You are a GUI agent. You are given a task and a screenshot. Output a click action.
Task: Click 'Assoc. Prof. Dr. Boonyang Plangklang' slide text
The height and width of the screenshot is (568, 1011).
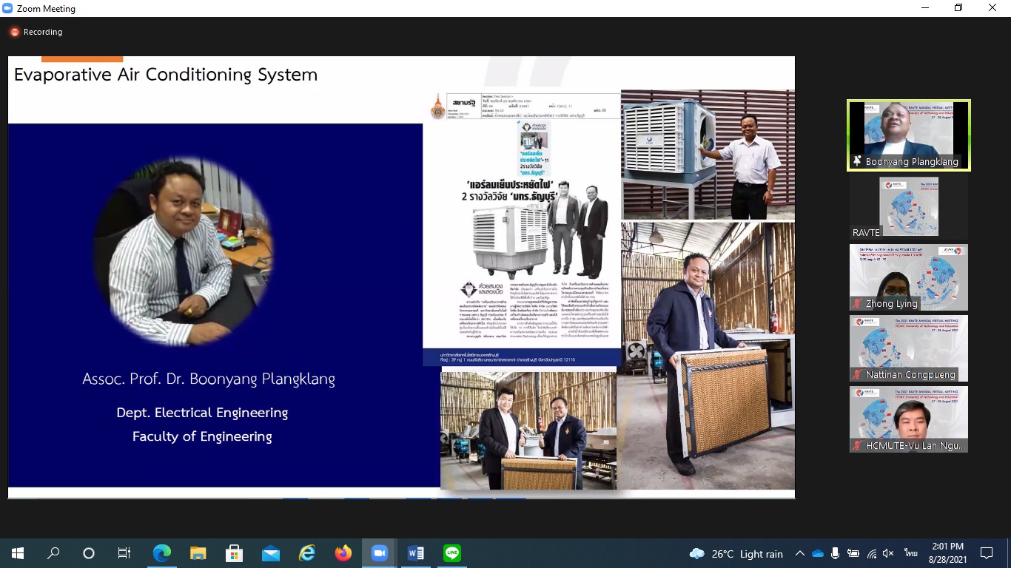[209, 379]
